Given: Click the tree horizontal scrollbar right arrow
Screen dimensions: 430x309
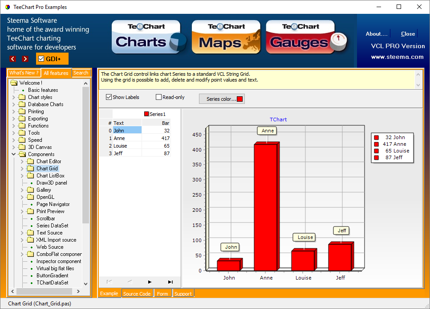Looking at the screenshot, I should tap(78, 291).
